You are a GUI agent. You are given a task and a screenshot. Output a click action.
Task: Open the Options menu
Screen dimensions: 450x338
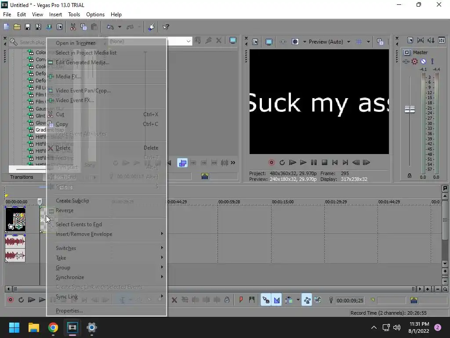click(x=95, y=15)
